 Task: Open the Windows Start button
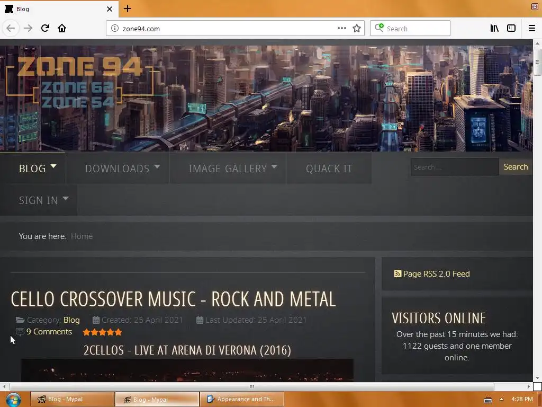tap(13, 400)
